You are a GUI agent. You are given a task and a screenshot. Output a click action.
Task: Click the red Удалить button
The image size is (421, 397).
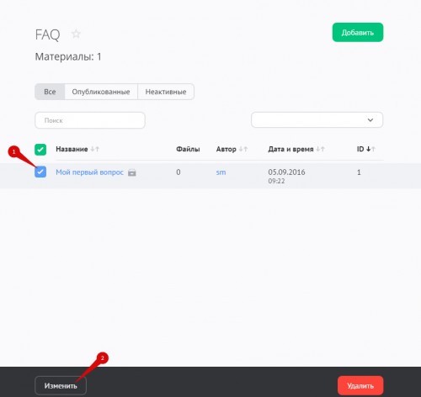tap(360, 385)
